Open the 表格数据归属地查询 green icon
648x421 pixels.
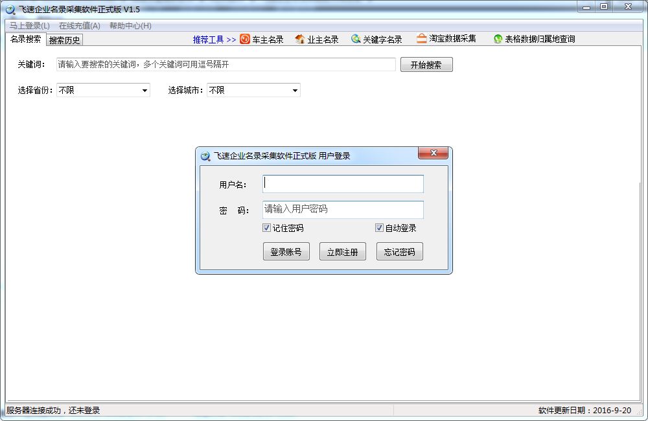[x=498, y=39]
